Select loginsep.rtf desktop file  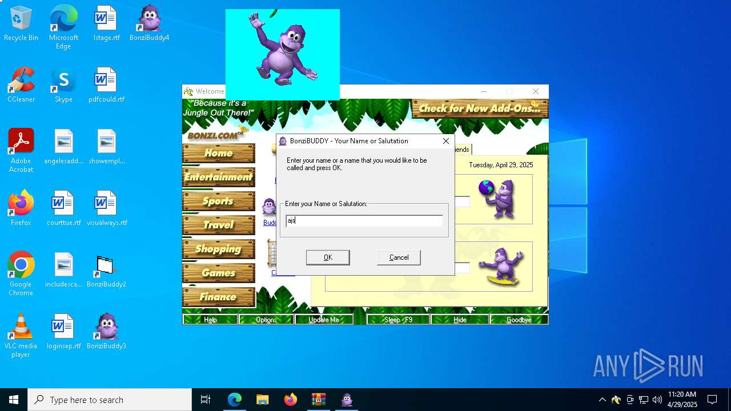tap(63, 332)
